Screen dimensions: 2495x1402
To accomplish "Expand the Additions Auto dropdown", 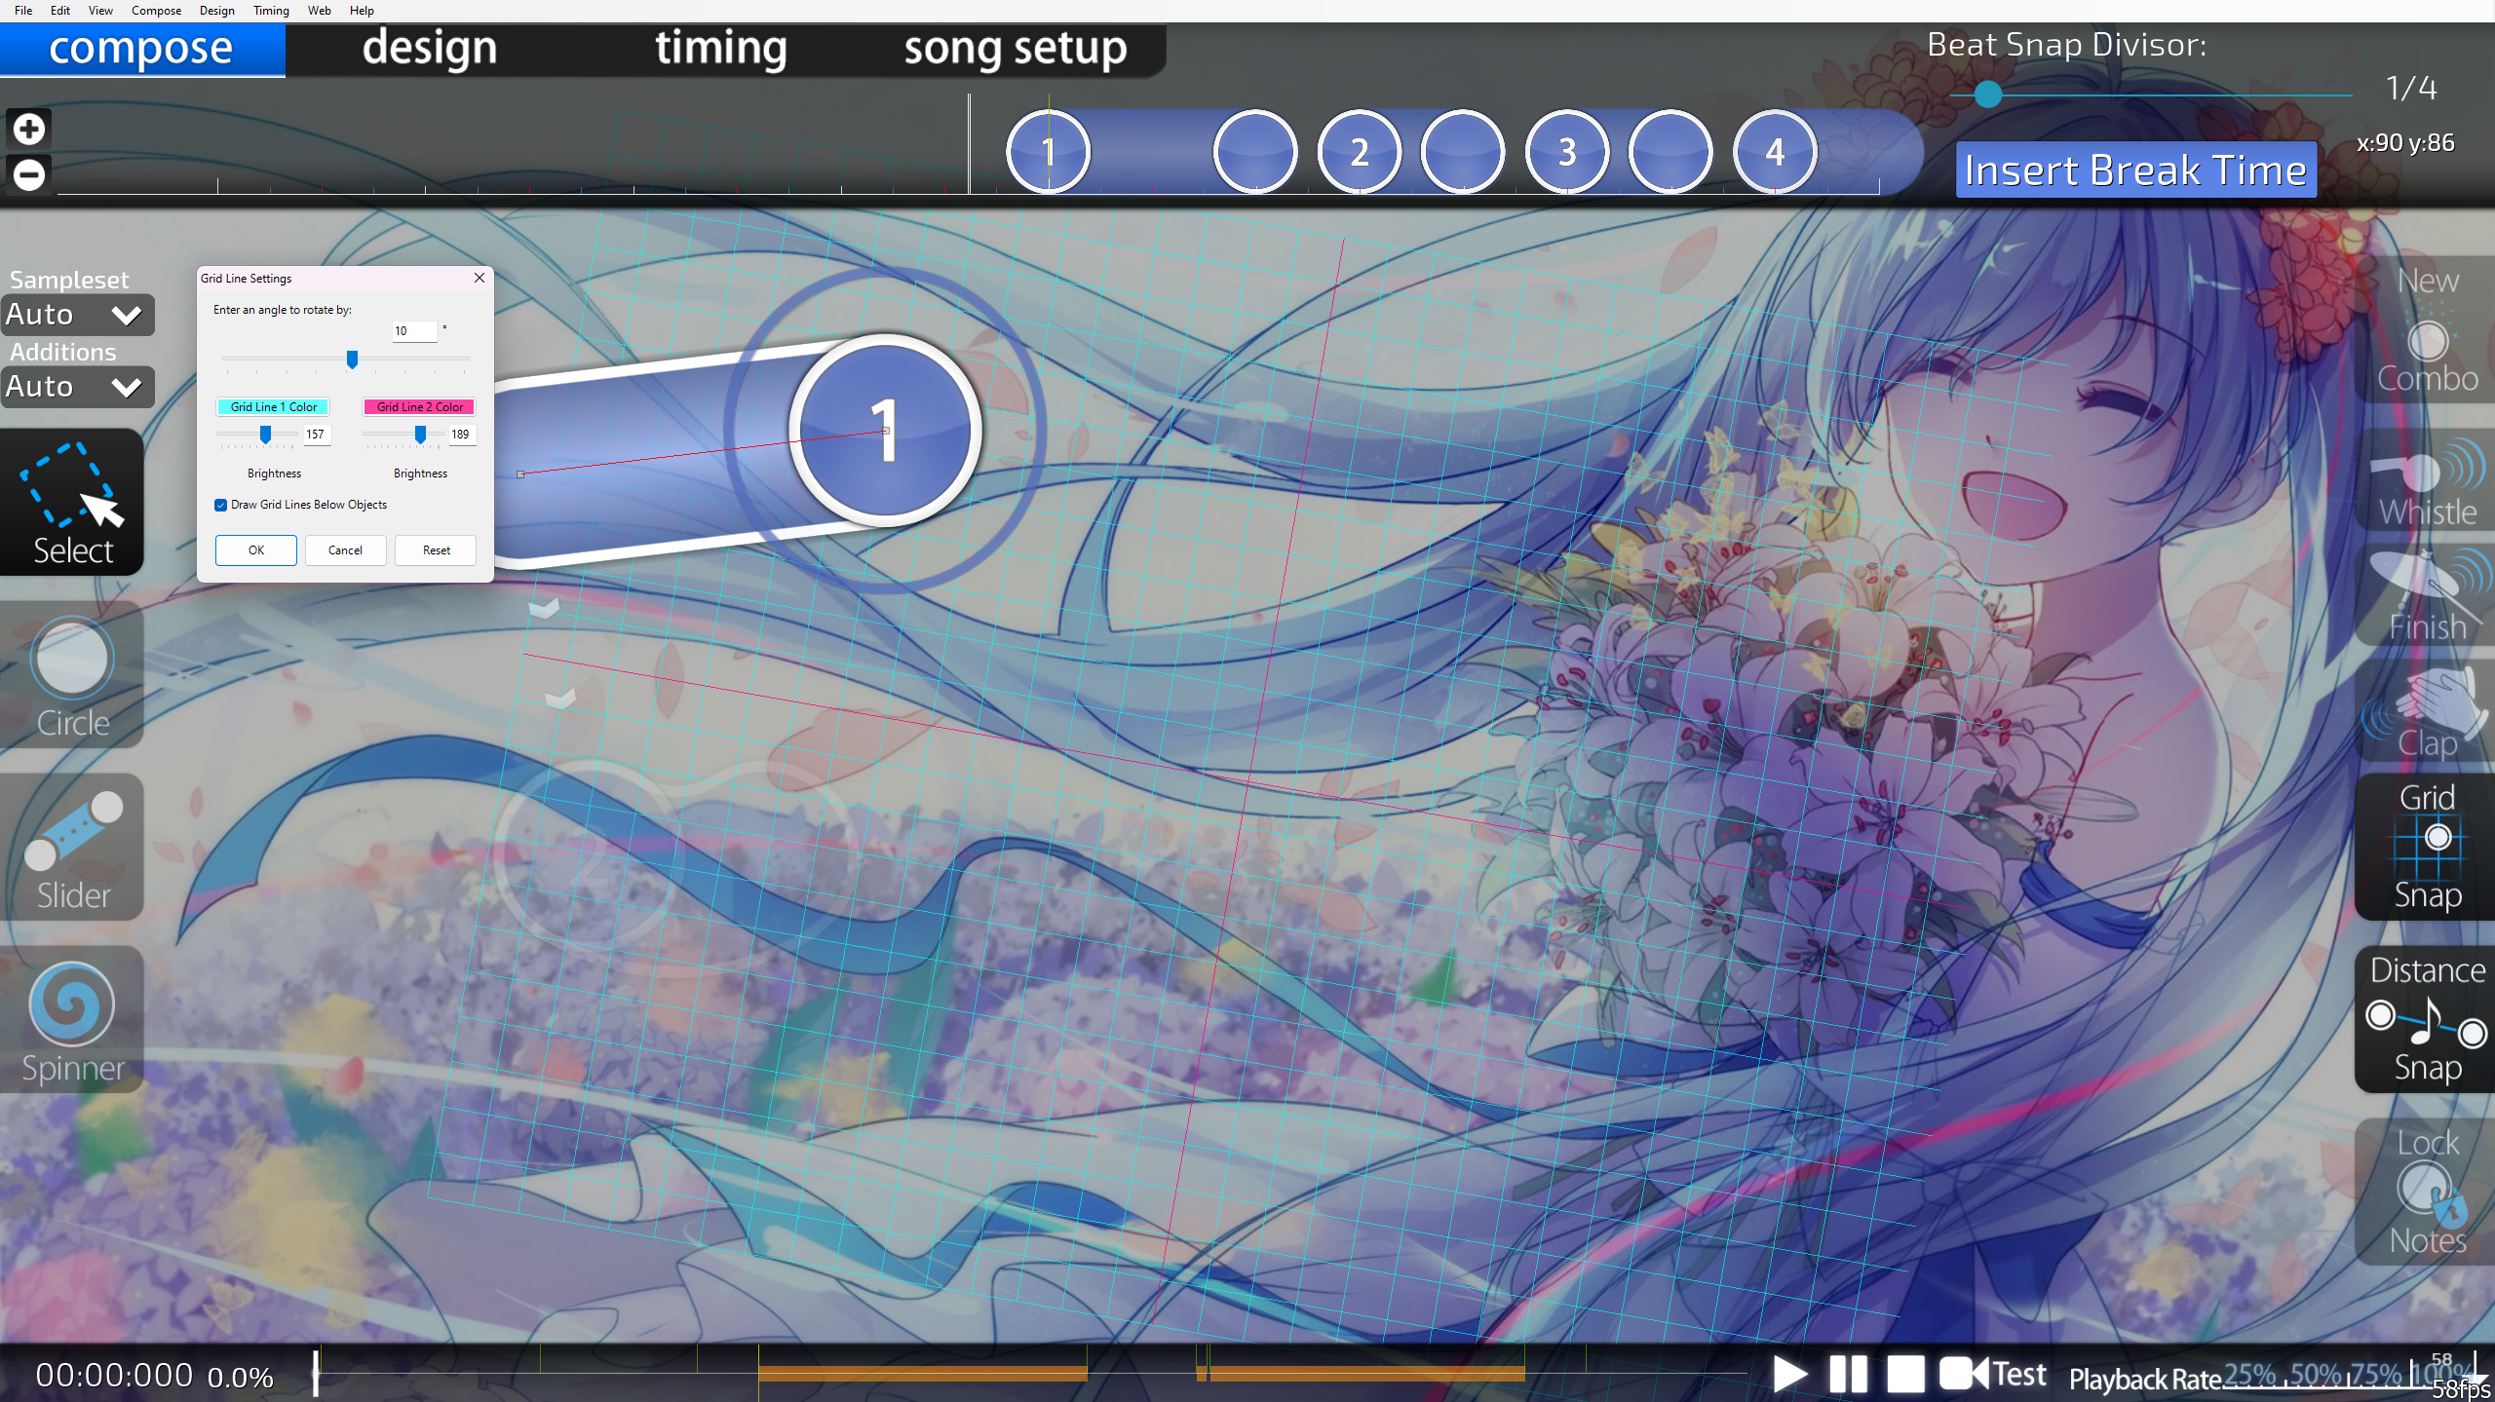I will pyautogui.click(x=78, y=387).
